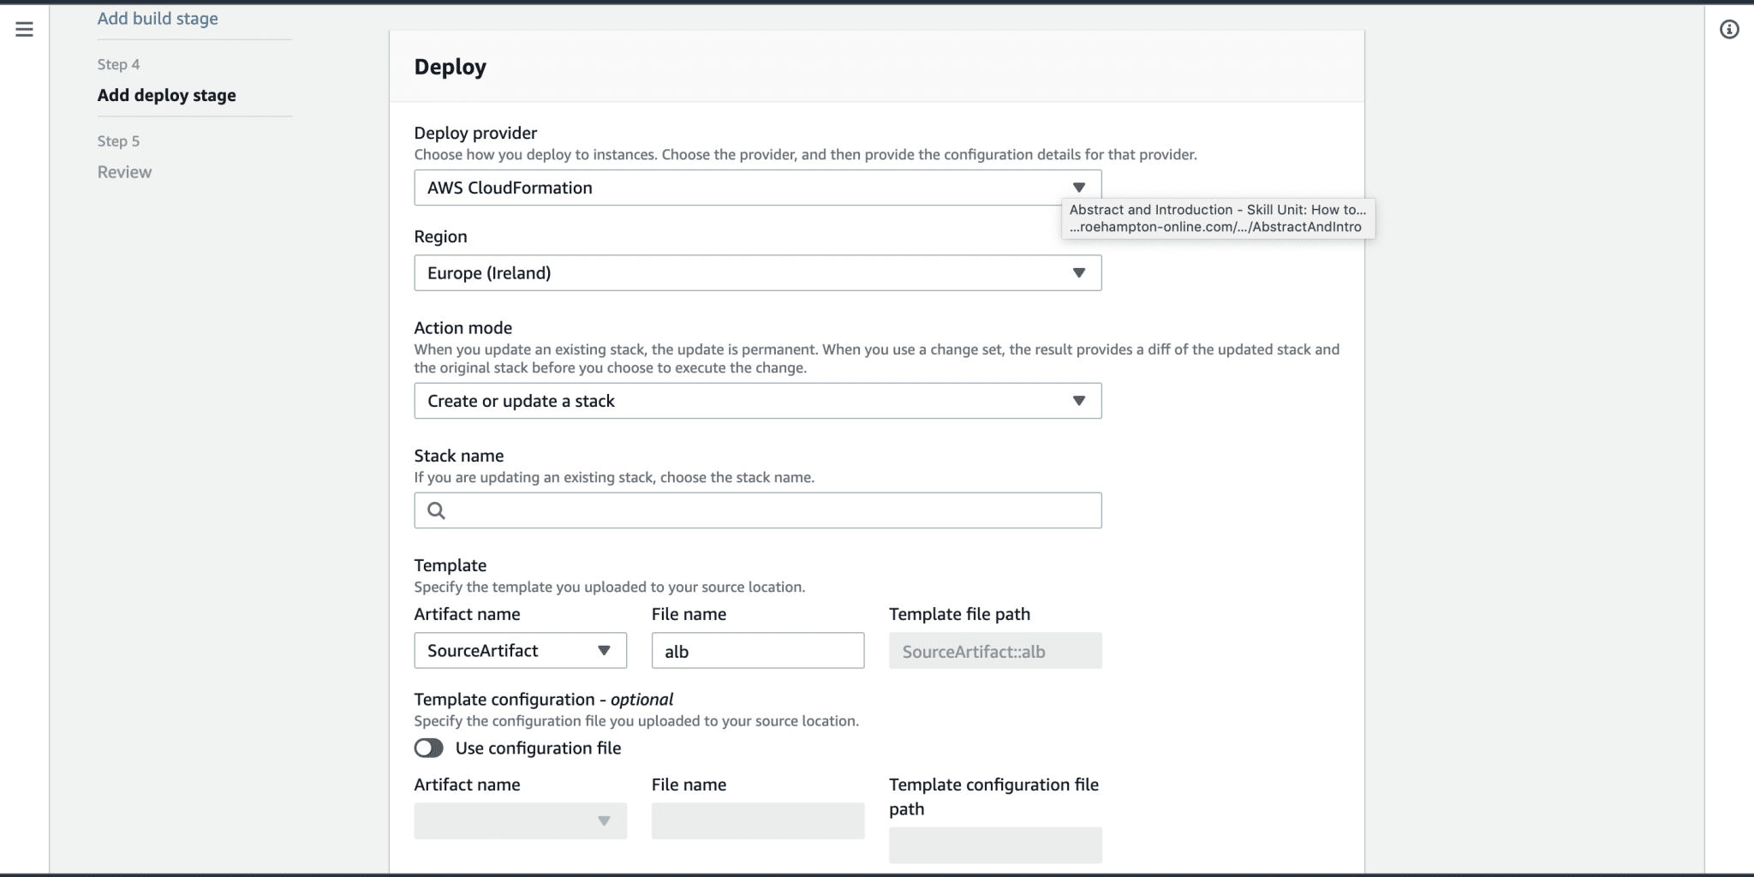Viewport: 1754px width, 877px height.
Task: Click the configuration File name input field
Action: (x=757, y=820)
